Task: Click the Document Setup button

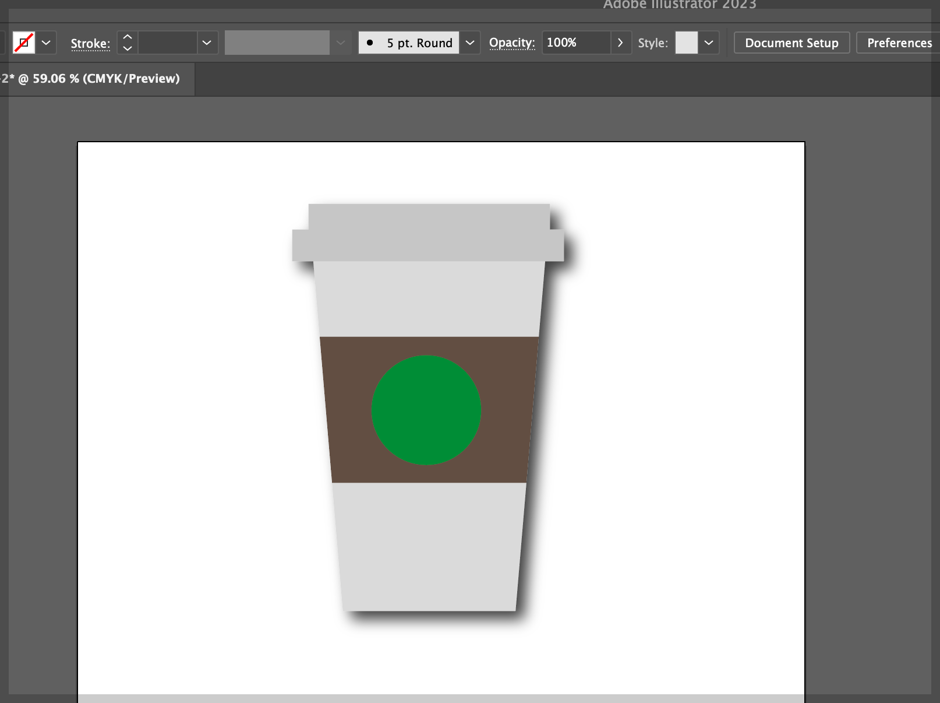Action: tap(791, 43)
